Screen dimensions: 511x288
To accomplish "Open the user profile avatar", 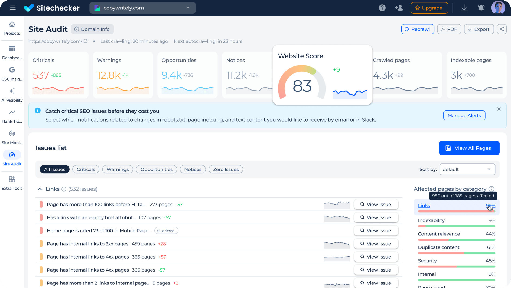I will 498,7.
